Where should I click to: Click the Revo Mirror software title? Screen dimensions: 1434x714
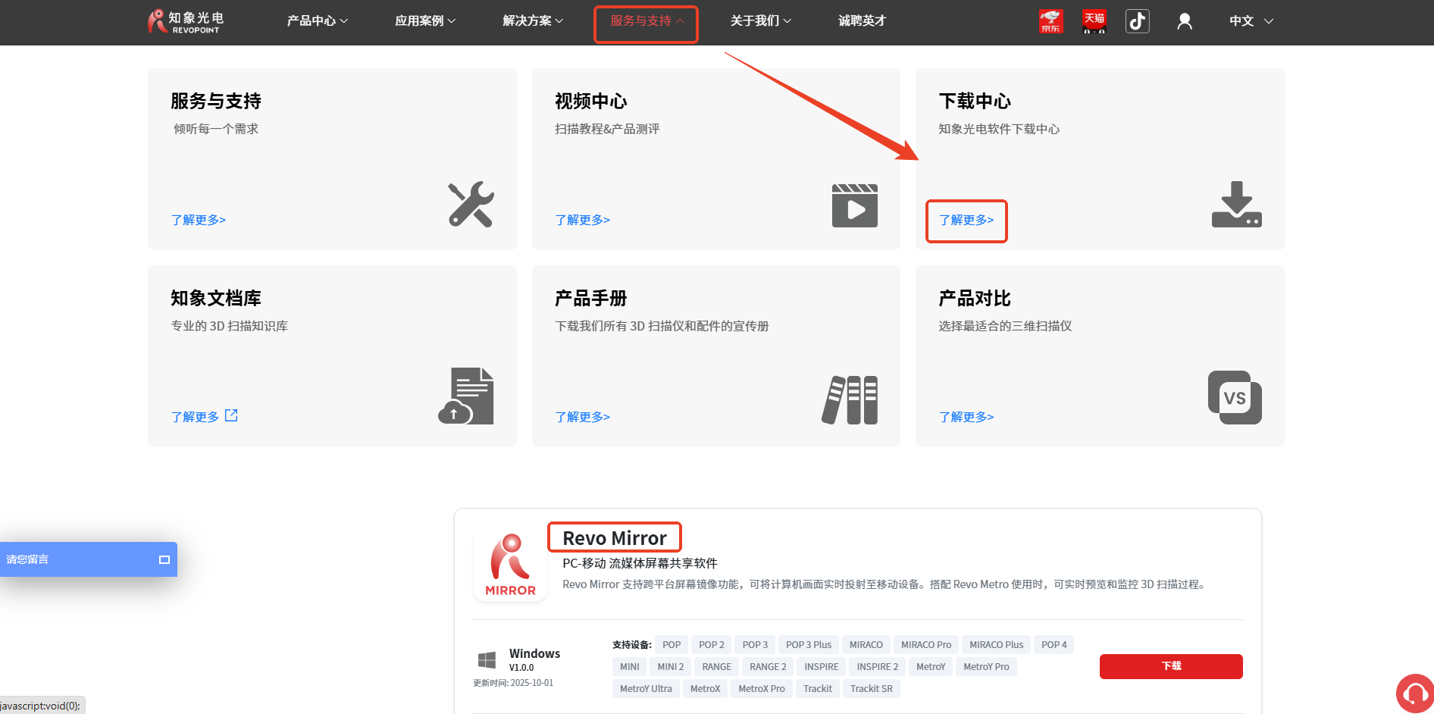615,538
